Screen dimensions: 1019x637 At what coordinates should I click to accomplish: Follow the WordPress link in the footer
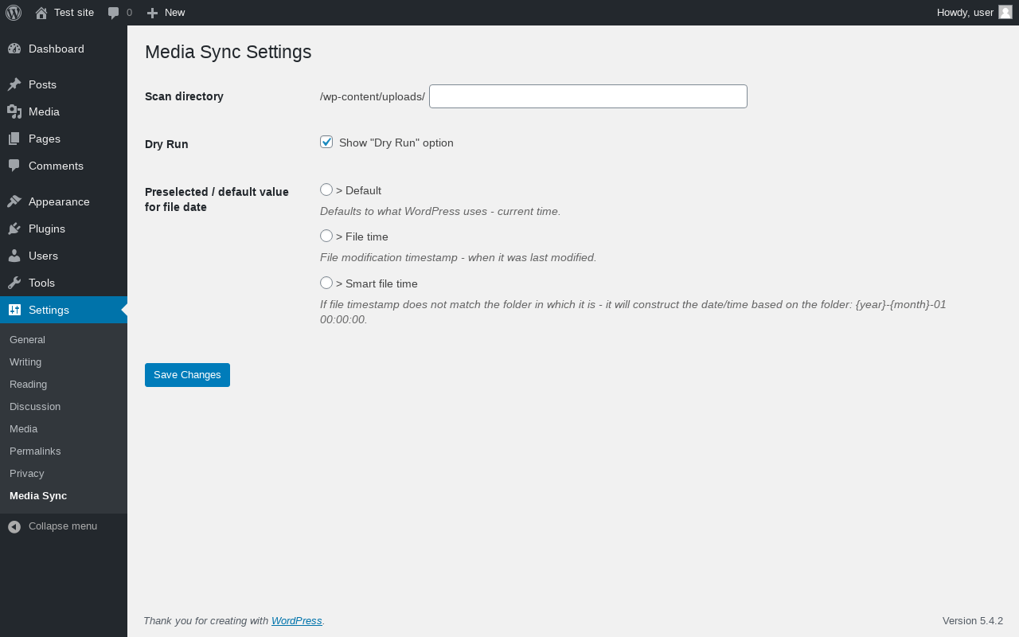click(297, 620)
